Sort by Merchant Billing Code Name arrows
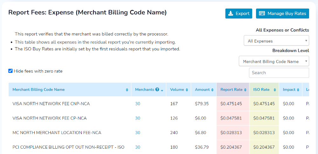This screenshot has width=318, height=154. coord(127,90)
